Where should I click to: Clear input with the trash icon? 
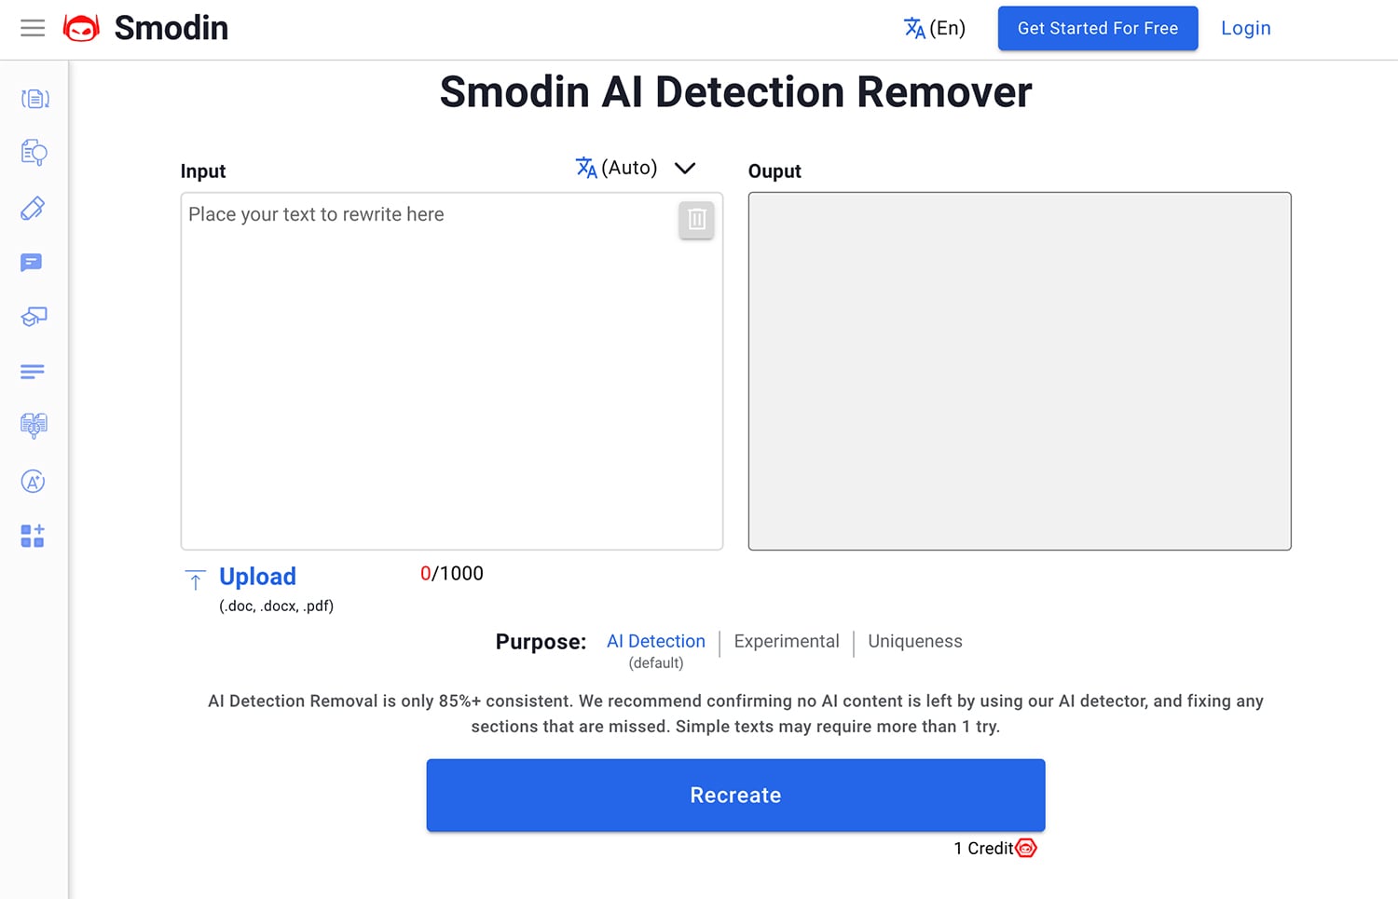[x=696, y=220]
